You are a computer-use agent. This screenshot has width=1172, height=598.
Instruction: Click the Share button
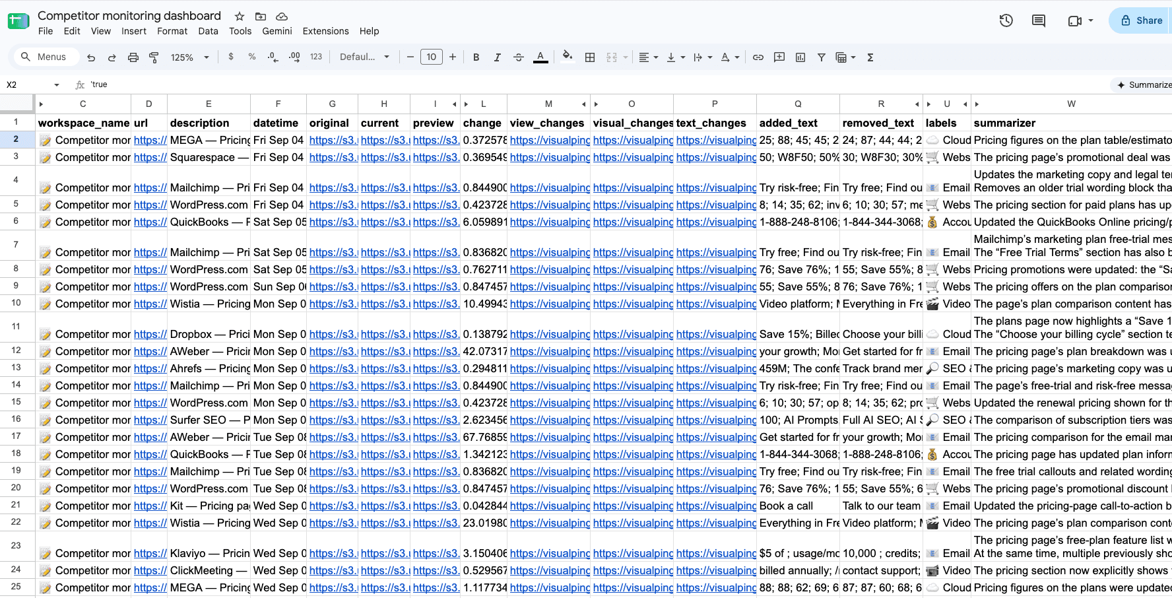pos(1141,20)
